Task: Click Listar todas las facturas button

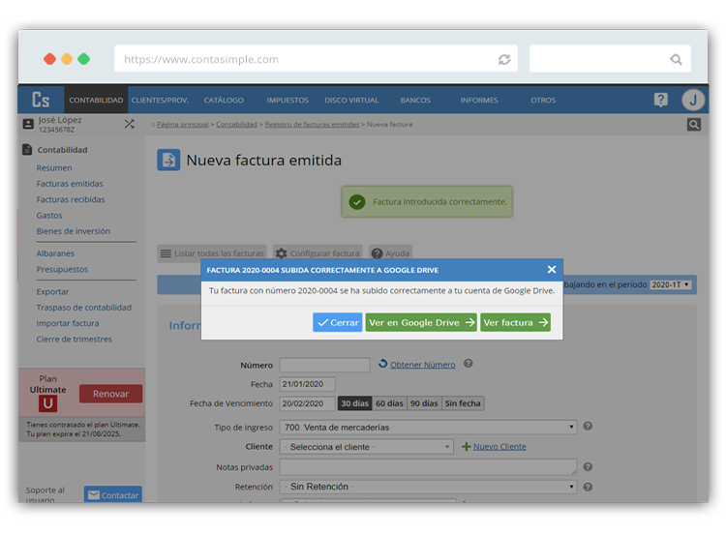Action: pos(212,253)
